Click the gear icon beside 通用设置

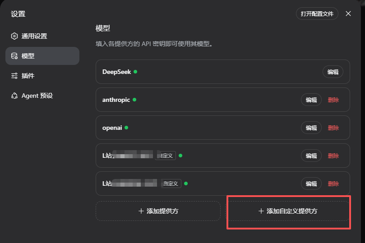click(x=14, y=36)
